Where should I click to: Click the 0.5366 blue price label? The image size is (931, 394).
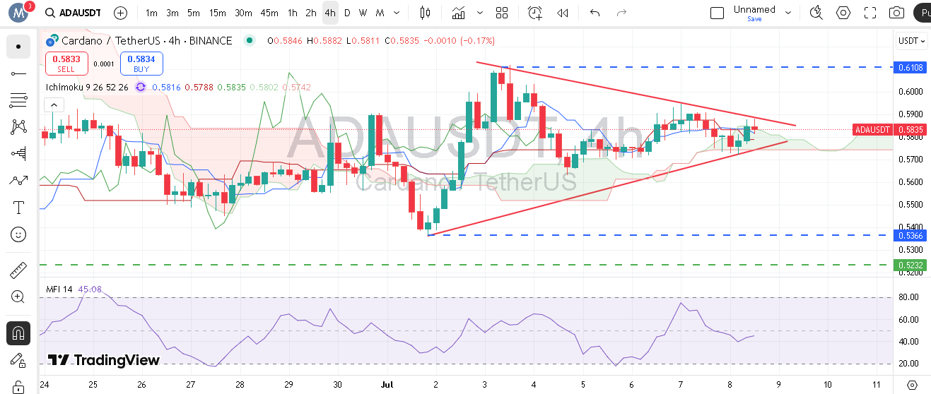pos(910,235)
